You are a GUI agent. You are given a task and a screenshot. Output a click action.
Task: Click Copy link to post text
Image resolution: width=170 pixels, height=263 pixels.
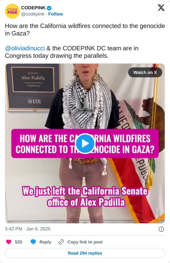(x=85, y=242)
